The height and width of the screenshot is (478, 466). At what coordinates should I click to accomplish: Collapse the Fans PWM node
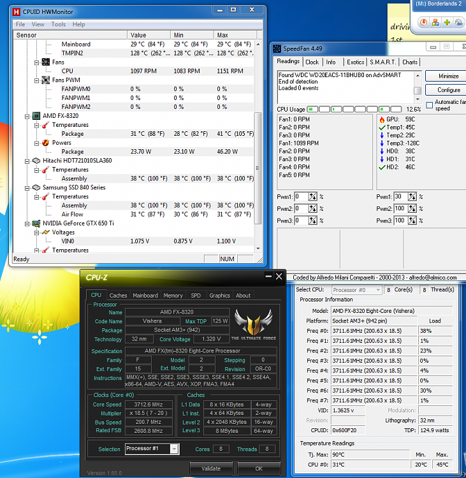pos(36,80)
